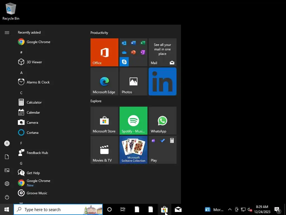This screenshot has width=286, height=215.
Task: Click Meet Now tray icon
Action: 237,209
